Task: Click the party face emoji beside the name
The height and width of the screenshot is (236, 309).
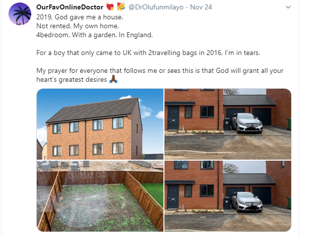Action: pos(121,7)
